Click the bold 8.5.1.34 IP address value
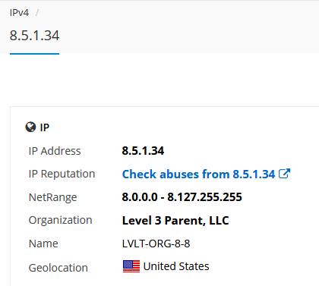 143,151
